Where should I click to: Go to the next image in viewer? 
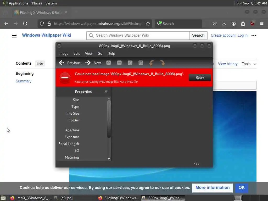(93, 63)
